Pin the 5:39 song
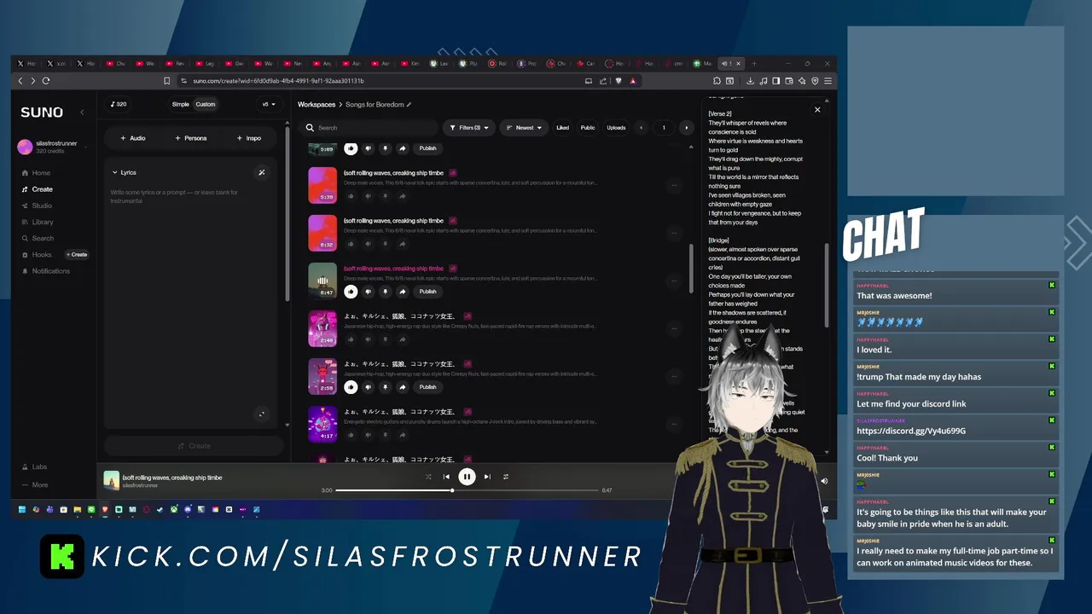 pos(385,196)
